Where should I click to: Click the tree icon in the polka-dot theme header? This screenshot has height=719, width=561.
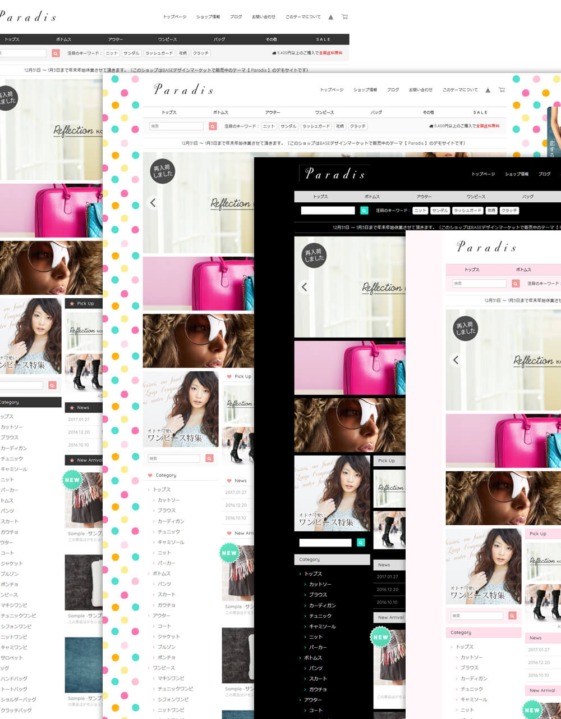click(x=488, y=90)
